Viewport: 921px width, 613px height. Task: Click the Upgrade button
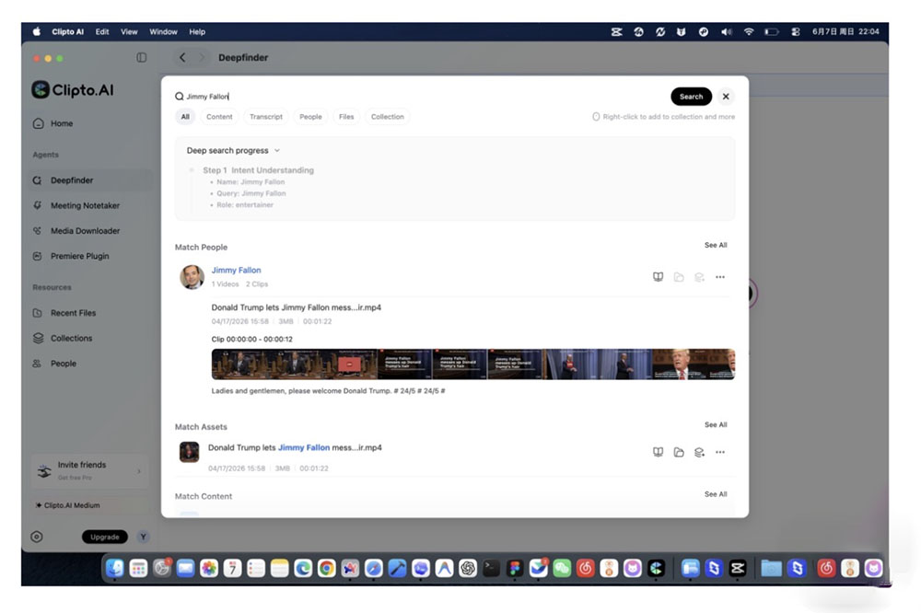coord(105,537)
